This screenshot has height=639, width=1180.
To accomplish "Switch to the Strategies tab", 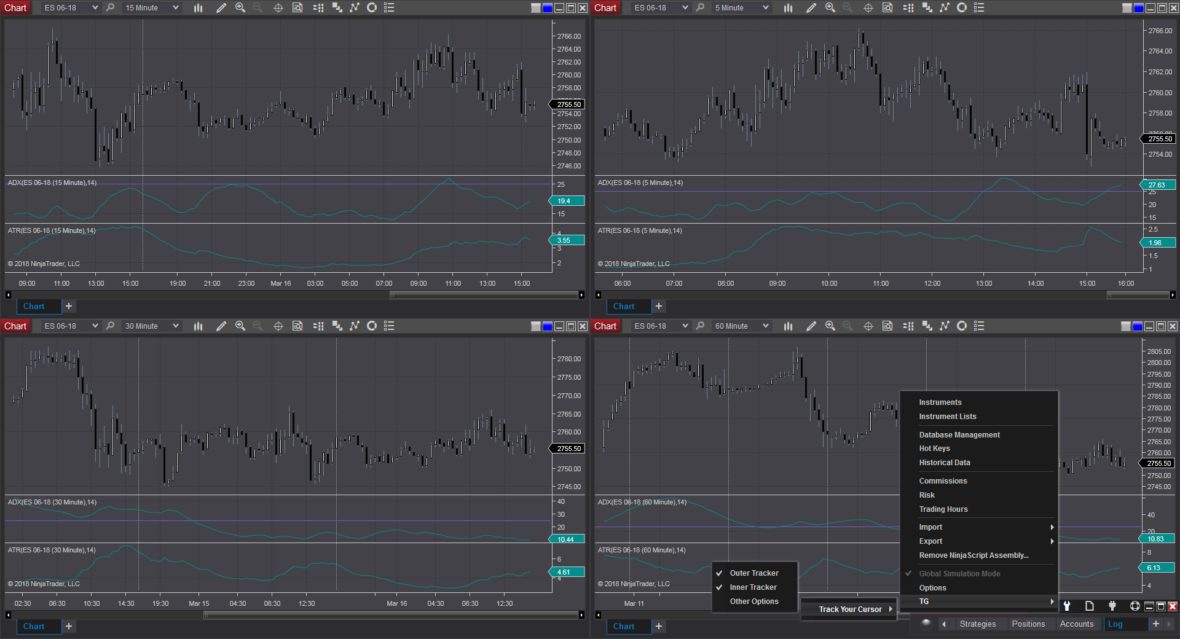I will (977, 624).
